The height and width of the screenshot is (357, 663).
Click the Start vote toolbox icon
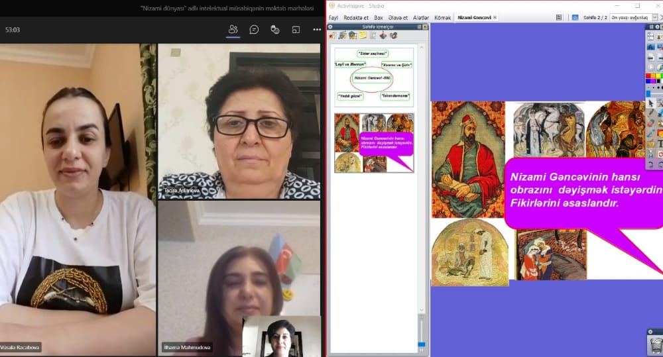(x=651, y=68)
